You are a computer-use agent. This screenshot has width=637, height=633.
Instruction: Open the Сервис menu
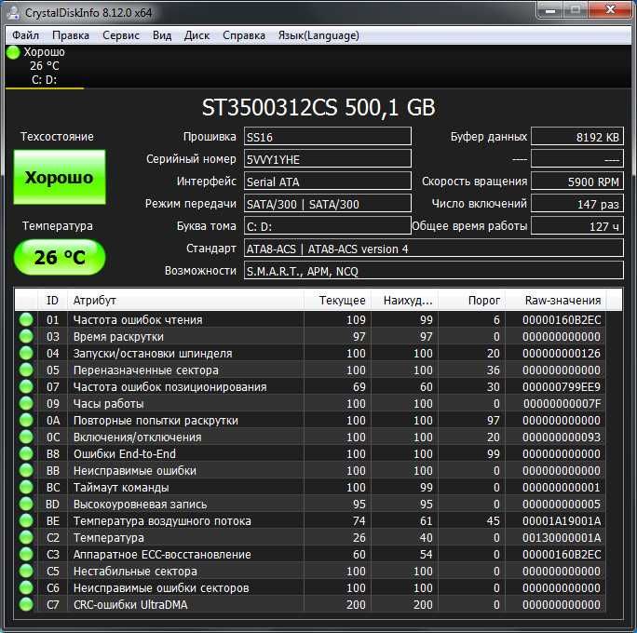pos(121,35)
